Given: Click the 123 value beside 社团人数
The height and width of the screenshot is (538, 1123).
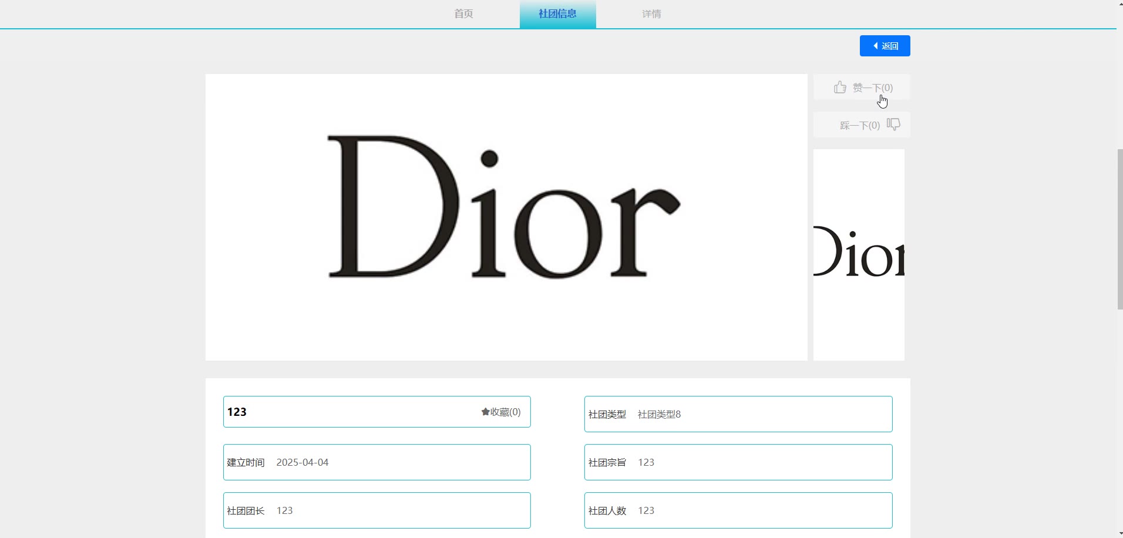Looking at the screenshot, I should [646, 510].
